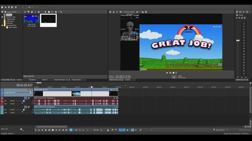Expand the Media By Type node
This screenshot has width=252, height=141.
[x=2, y=17]
